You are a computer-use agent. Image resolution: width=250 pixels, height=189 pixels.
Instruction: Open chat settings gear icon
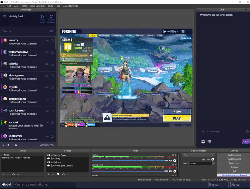(x=203, y=142)
